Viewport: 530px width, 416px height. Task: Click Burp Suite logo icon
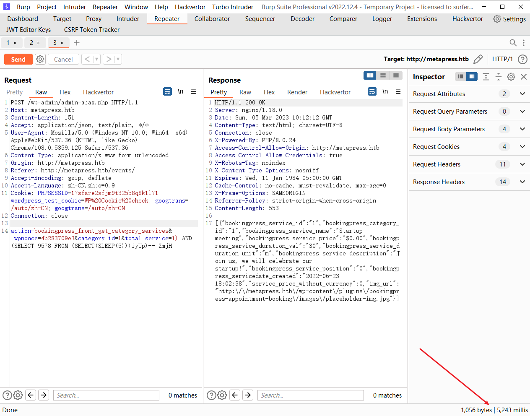coord(7,7)
